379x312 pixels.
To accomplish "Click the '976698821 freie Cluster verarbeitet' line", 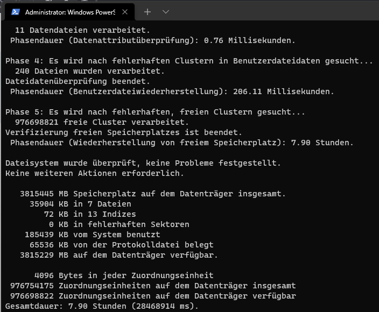I will 102,122.
